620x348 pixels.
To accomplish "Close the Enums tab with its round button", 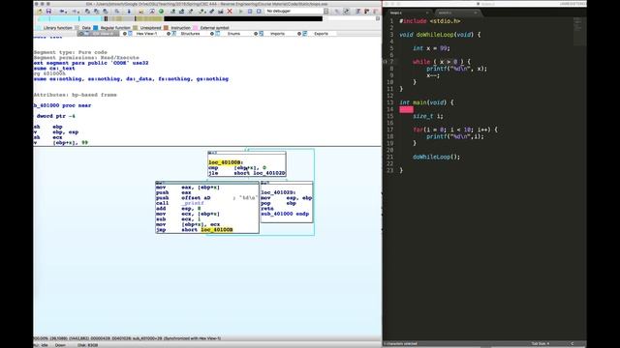I will point(212,34).
